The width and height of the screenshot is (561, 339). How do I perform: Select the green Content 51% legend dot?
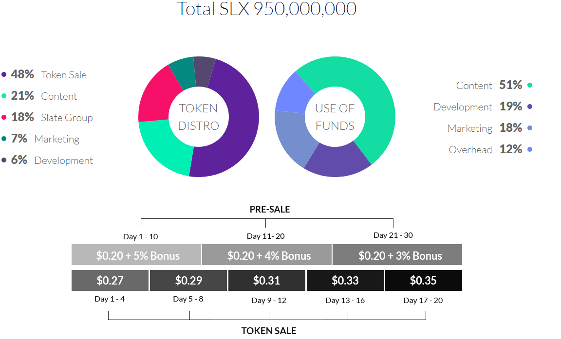coord(530,85)
